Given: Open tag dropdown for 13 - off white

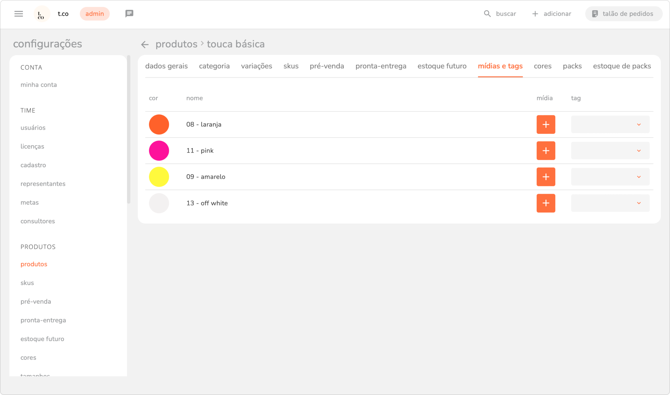Looking at the screenshot, I should [x=610, y=203].
